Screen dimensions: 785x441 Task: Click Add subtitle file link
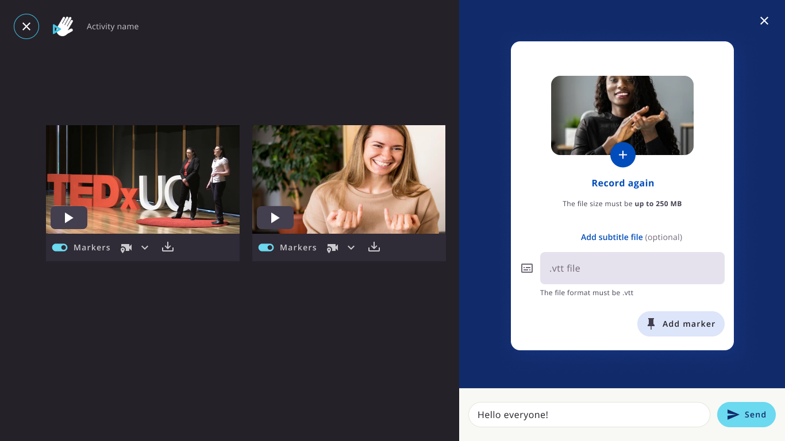(611, 237)
